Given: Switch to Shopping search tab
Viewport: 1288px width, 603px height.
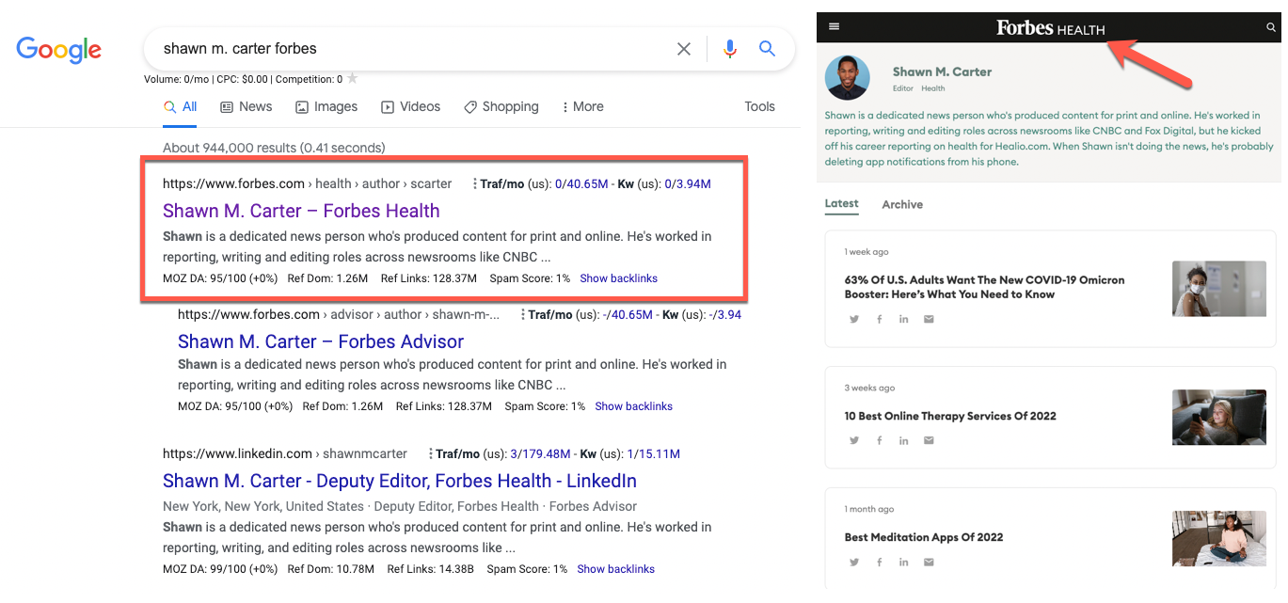Looking at the screenshot, I should pos(501,107).
